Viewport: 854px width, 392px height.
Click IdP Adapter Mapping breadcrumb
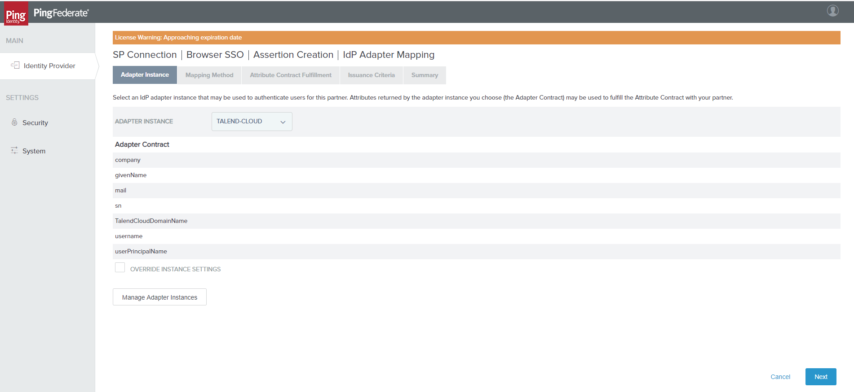click(389, 55)
